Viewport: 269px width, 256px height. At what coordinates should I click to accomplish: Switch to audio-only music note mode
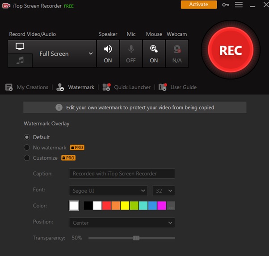pyautogui.click(x=20, y=61)
